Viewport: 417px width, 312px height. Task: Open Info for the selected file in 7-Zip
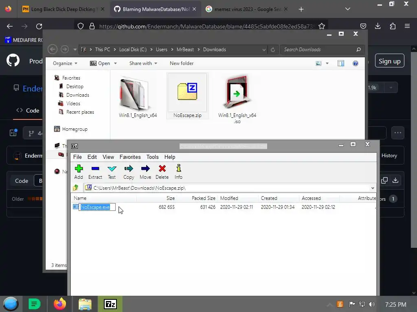pyautogui.click(x=178, y=172)
